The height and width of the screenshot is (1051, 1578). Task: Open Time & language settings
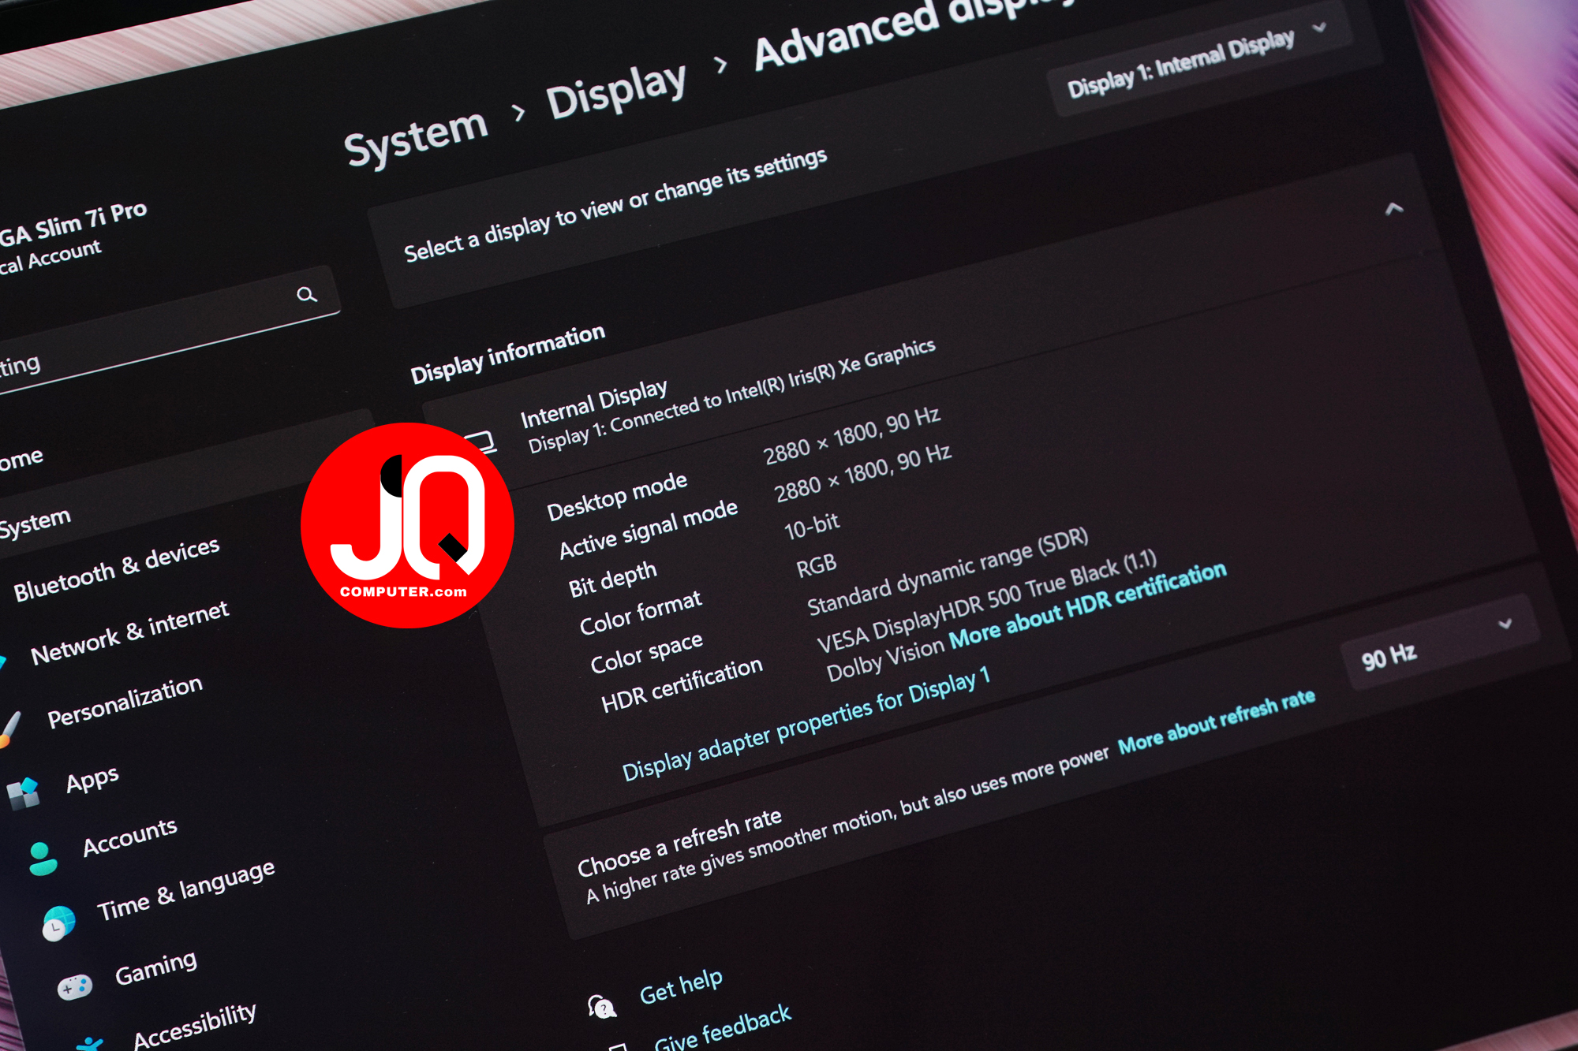[x=186, y=889]
